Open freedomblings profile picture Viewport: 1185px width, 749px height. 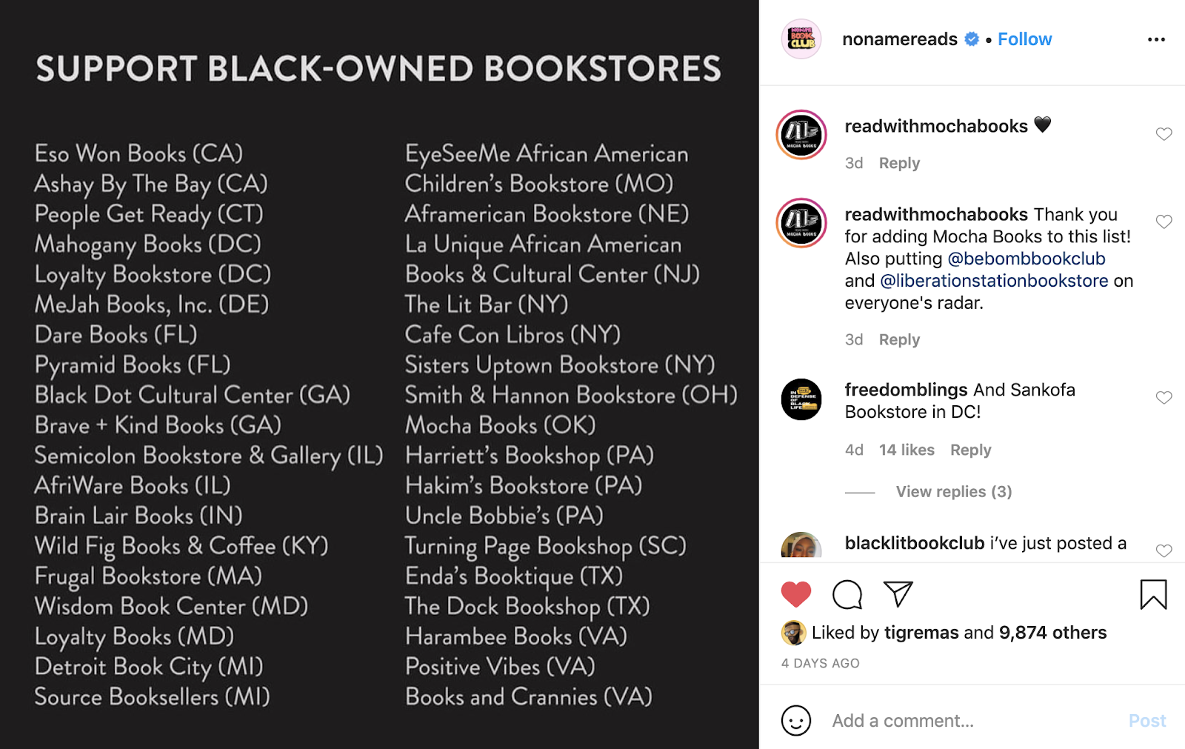click(x=801, y=399)
